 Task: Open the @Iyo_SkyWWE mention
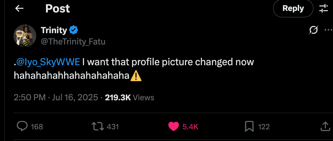pyautogui.click(x=48, y=62)
